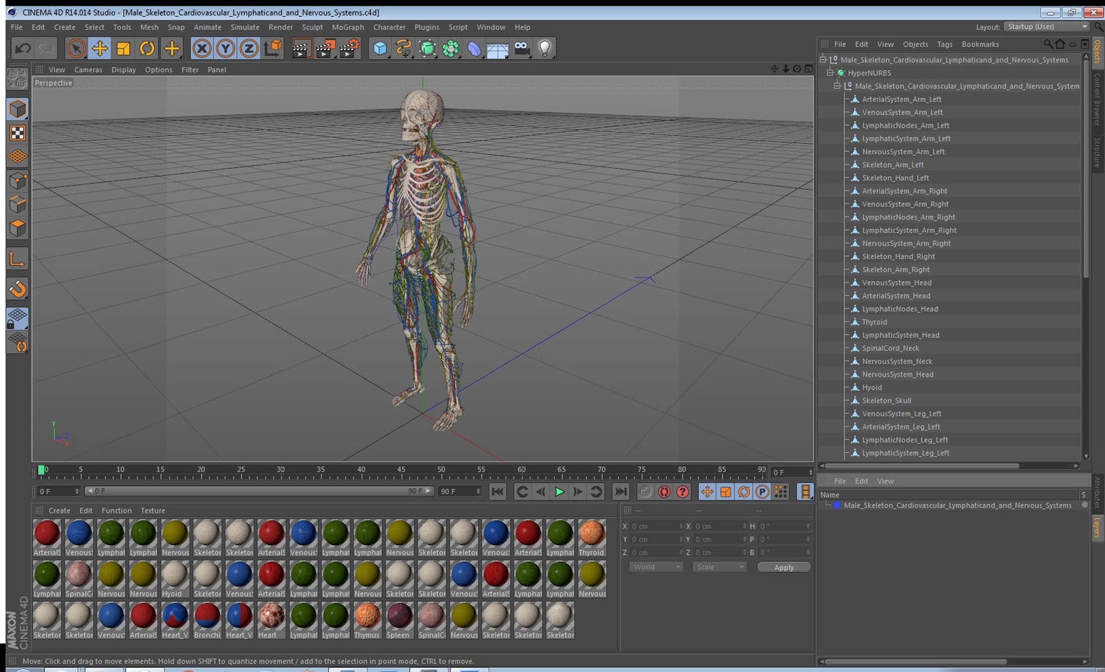Image resolution: width=1105 pixels, height=672 pixels.
Task: Click the X position input field
Action: coord(656,526)
